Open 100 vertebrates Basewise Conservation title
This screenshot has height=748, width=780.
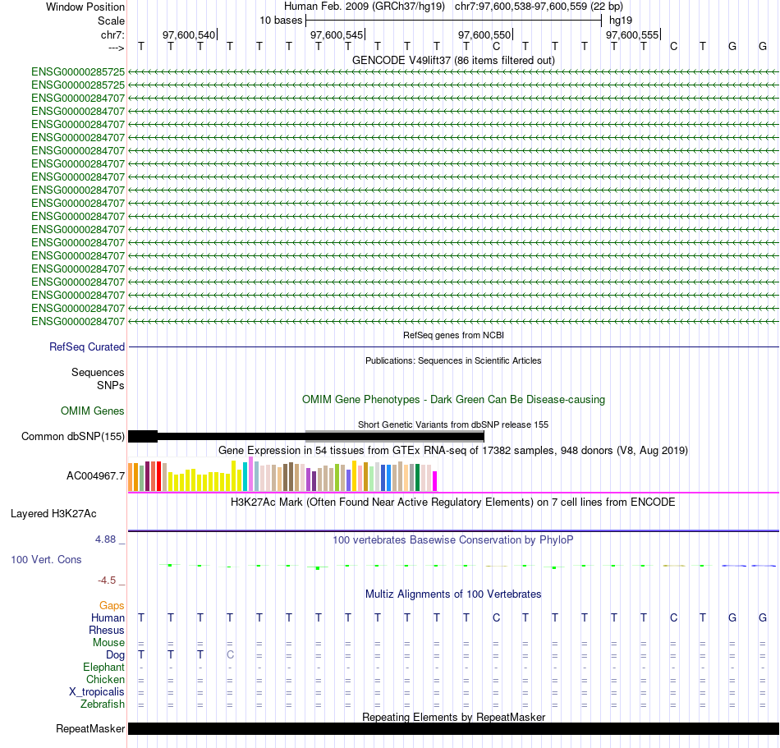pyautogui.click(x=453, y=540)
